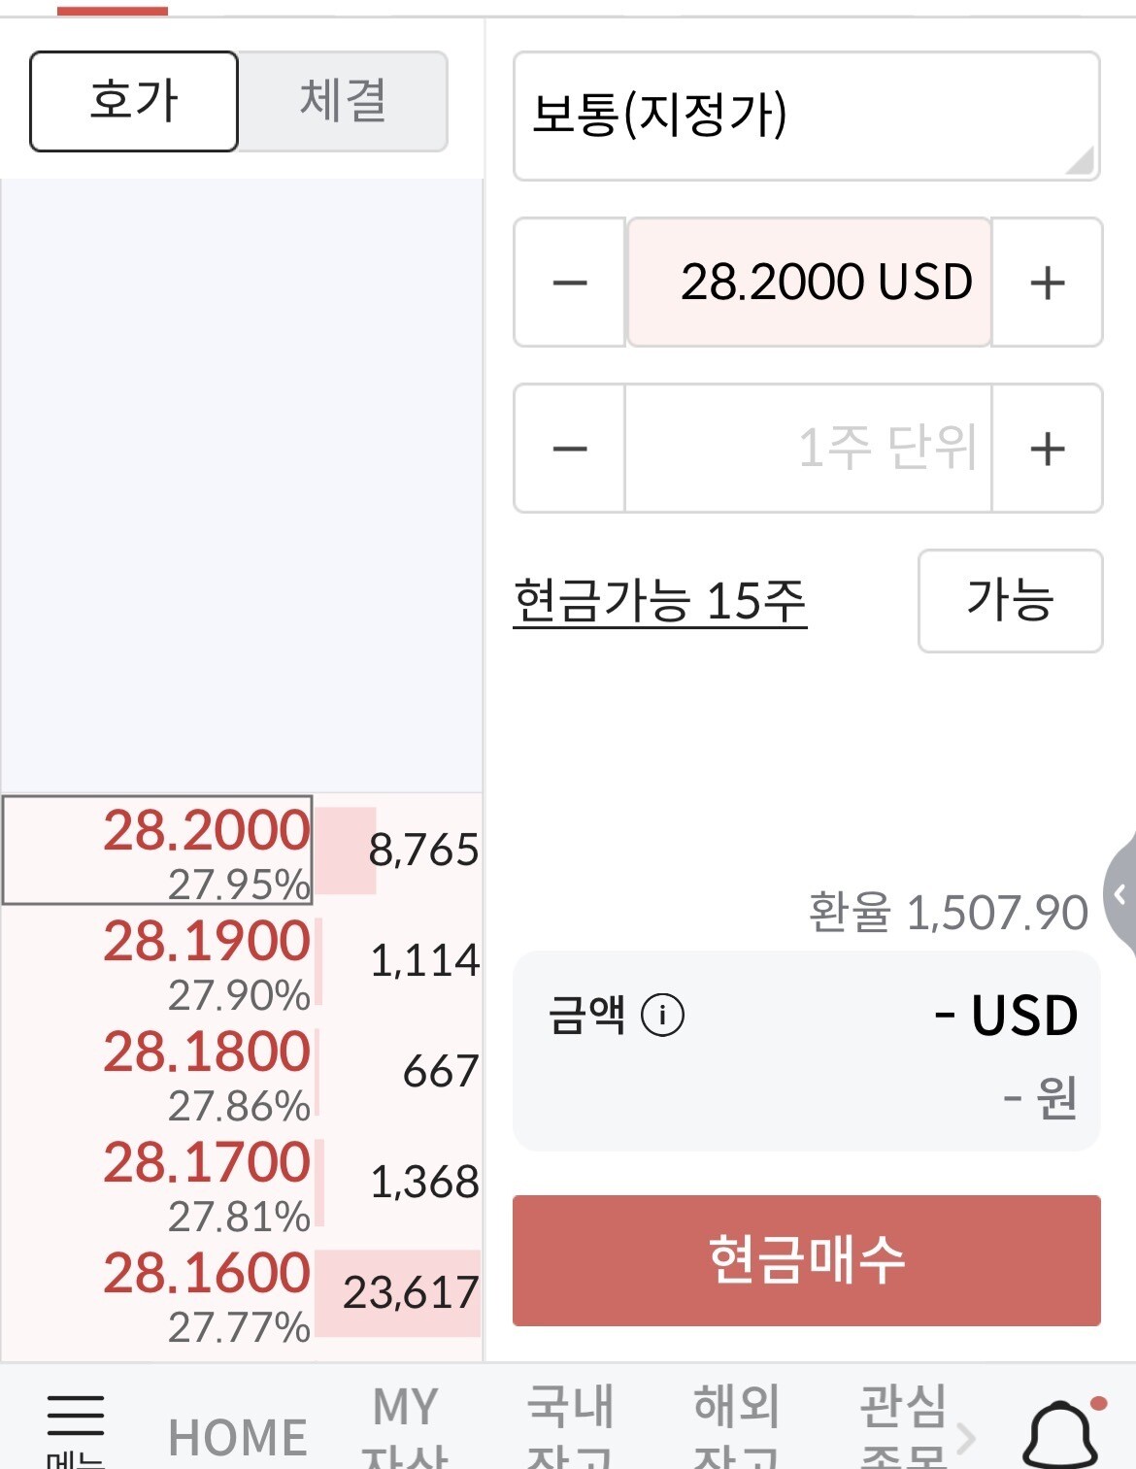Select the 28.1900 ask price row
Viewport: 1136px width, 1469px height.
(x=242, y=962)
